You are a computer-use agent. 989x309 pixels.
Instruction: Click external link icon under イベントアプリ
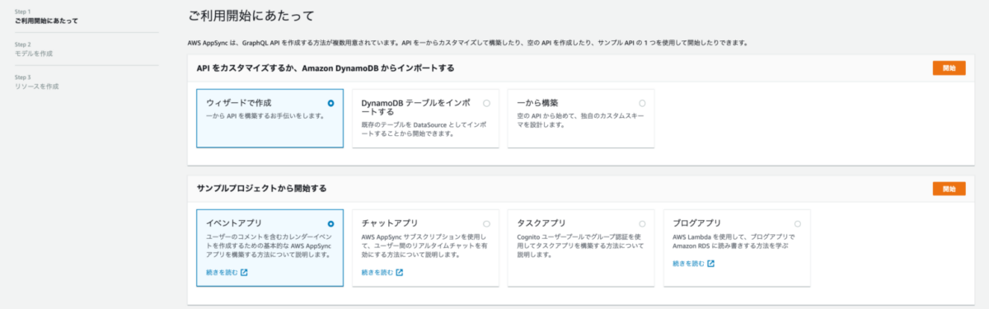point(244,272)
